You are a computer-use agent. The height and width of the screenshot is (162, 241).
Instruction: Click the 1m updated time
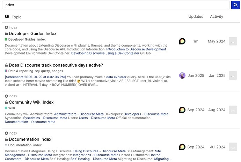(x=196, y=41)
